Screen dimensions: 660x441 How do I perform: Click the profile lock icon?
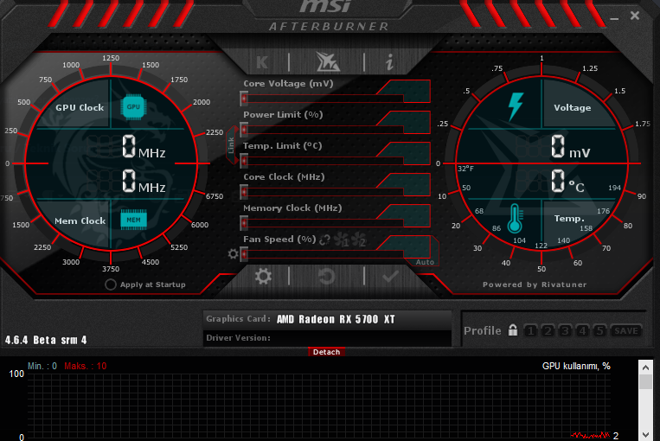pyautogui.click(x=513, y=330)
